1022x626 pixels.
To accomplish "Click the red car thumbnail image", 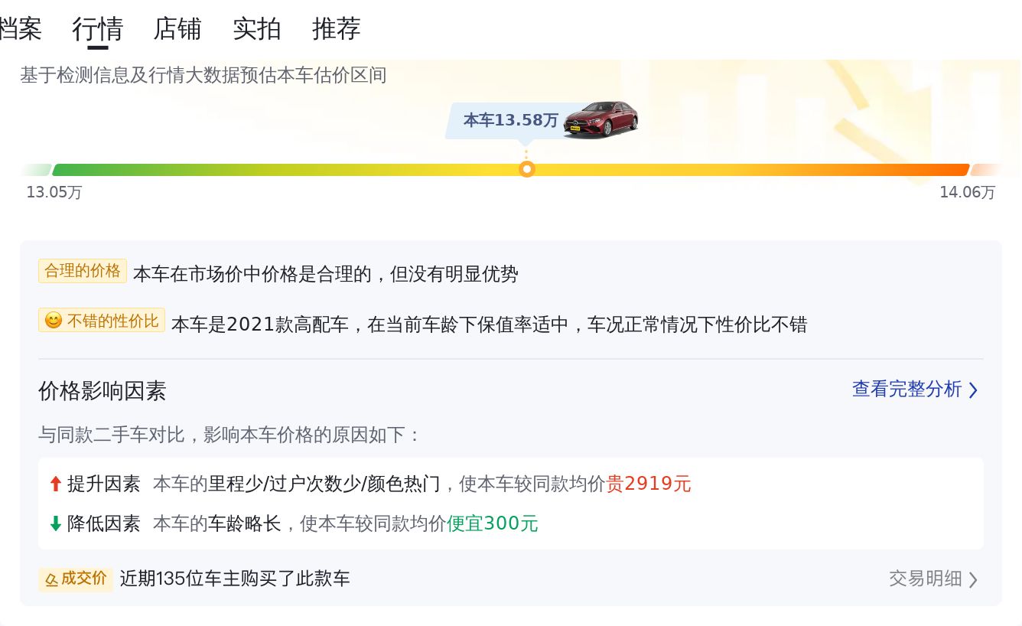I will [601, 119].
